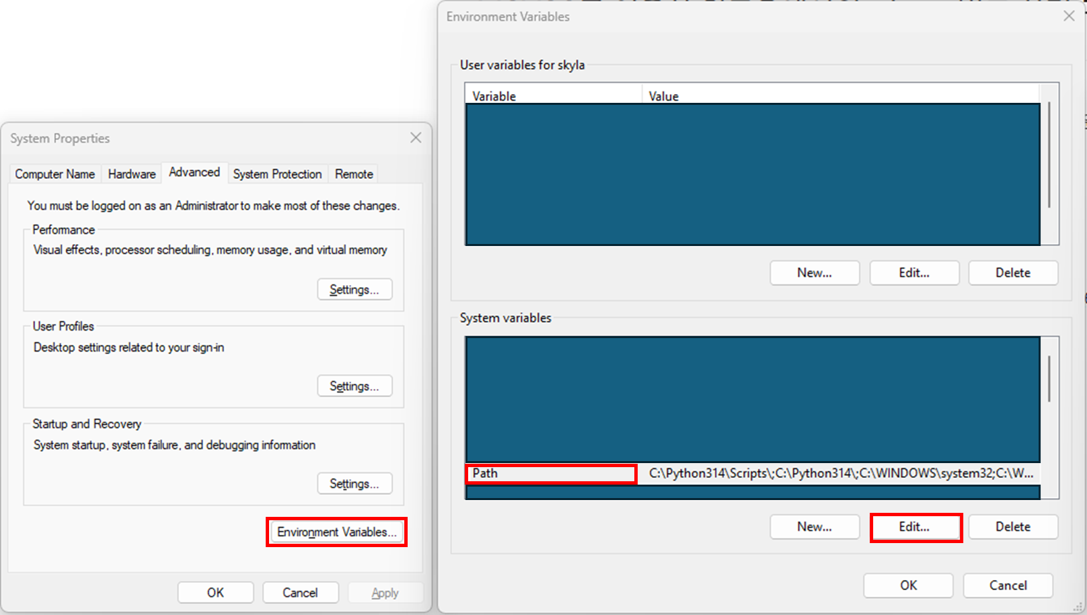
Task: Select the Path system variable row
Action: click(x=753, y=474)
